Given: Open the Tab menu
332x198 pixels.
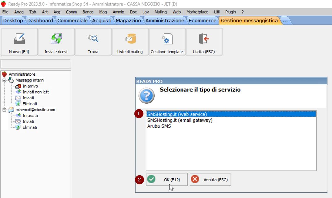Looking at the screenshot, I should point(33,12).
